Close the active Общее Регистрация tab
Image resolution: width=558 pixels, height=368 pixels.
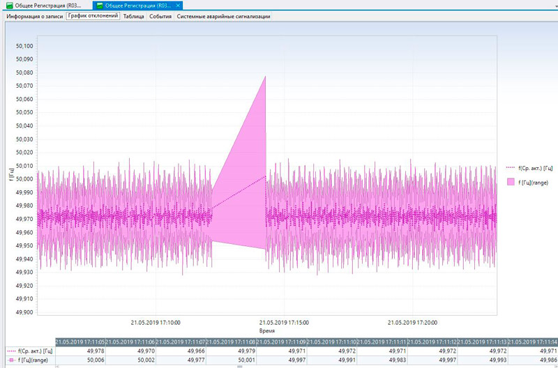[178, 5]
